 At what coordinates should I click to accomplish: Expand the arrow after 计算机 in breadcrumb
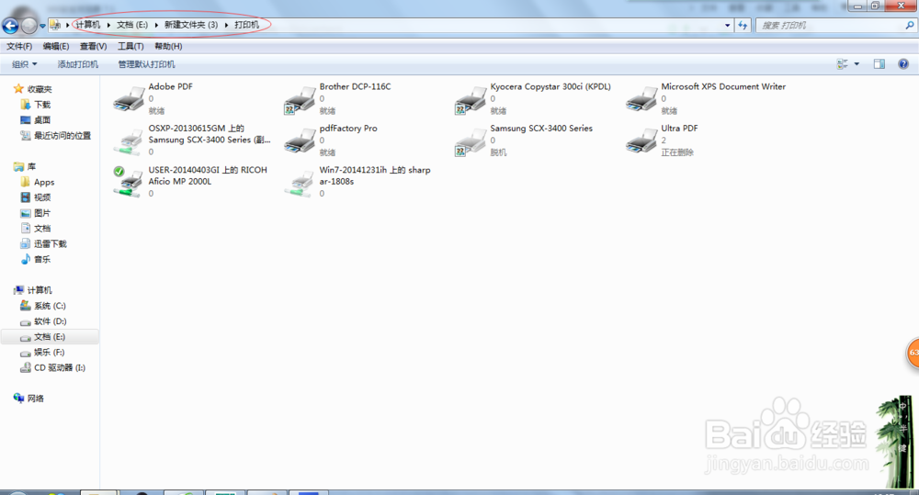[108, 25]
